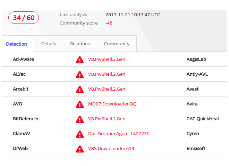Open the Community tab
229x166 pixels.
coord(117,44)
